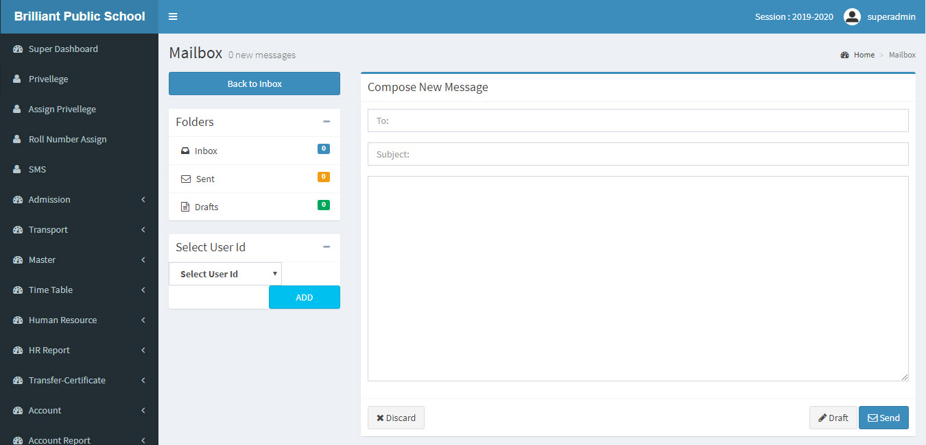The width and height of the screenshot is (926, 445).
Task: Open Roll Number Assign in sidebar
Action: [x=67, y=140]
